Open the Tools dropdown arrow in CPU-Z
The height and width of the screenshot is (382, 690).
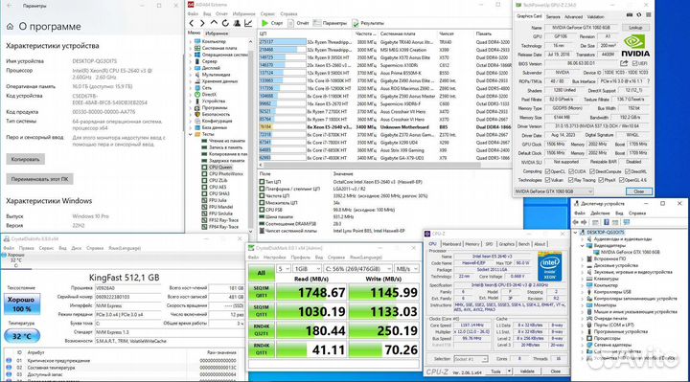(509, 371)
